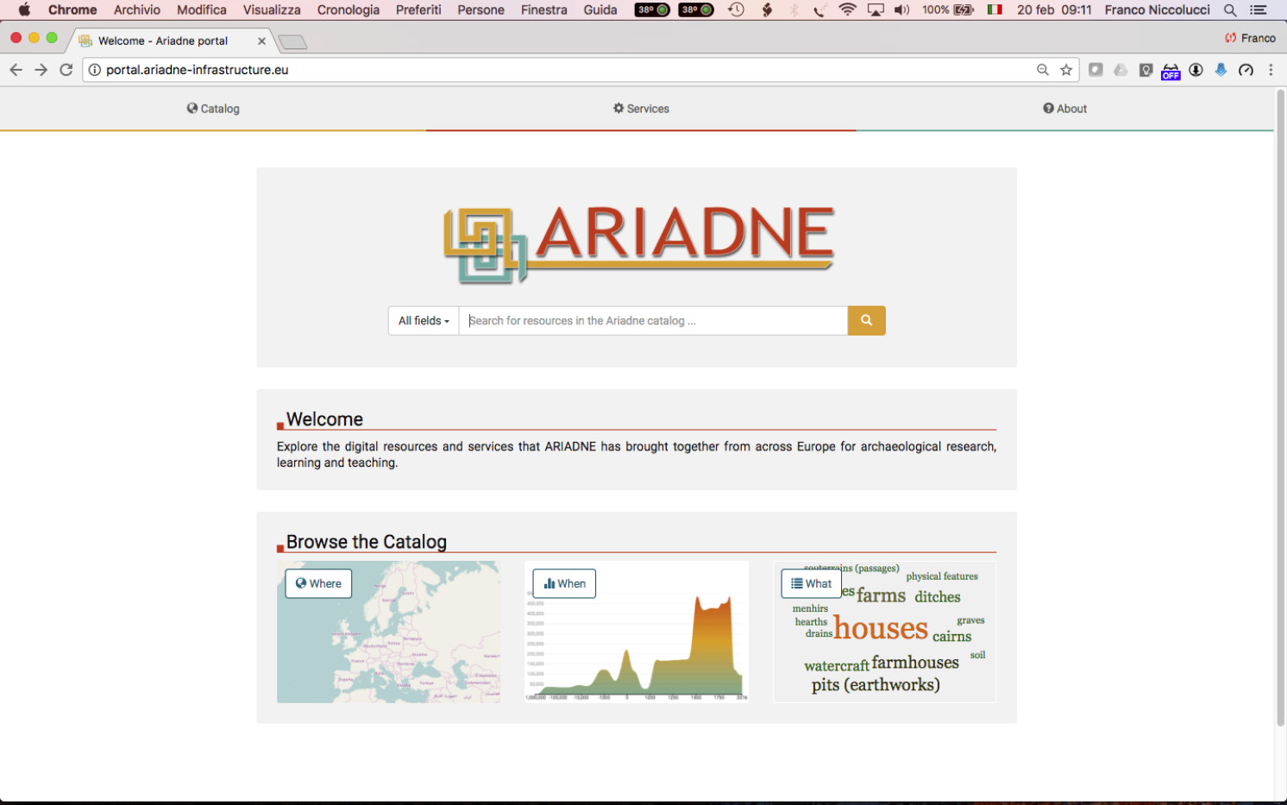Screen dimensions: 1287x805
Task: Open the Finestra menu
Action: 544,9
